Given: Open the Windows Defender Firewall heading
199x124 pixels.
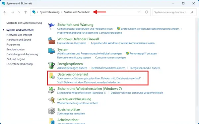Looking at the screenshot, I should (78, 39).
